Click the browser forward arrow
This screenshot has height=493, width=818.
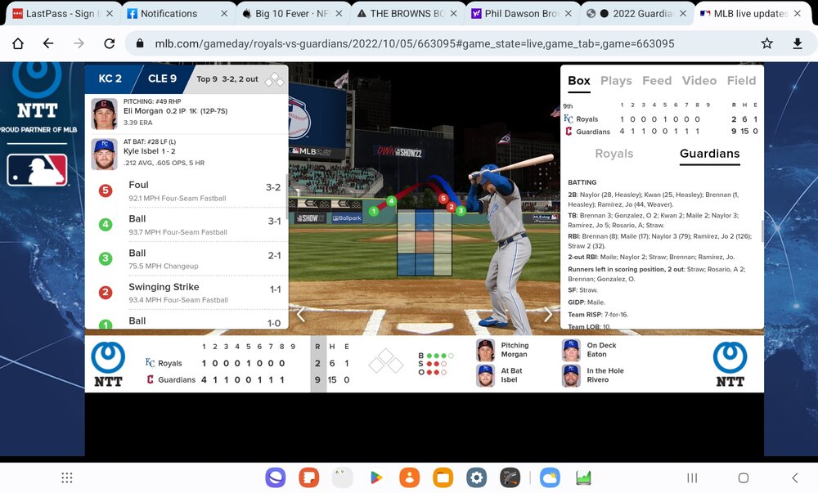coord(79,43)
